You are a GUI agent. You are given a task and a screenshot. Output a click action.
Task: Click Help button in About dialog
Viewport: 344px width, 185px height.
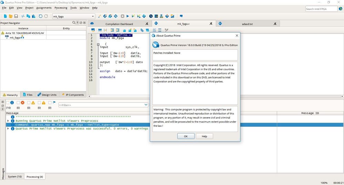(x=204, y=136)
